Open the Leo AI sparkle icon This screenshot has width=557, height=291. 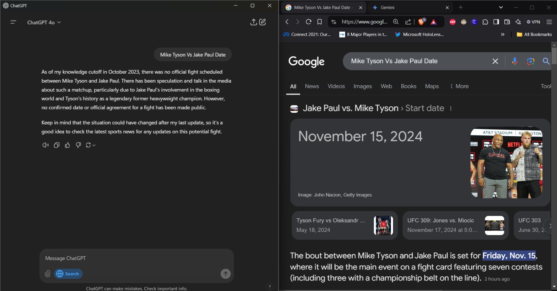tap(518, 22)
